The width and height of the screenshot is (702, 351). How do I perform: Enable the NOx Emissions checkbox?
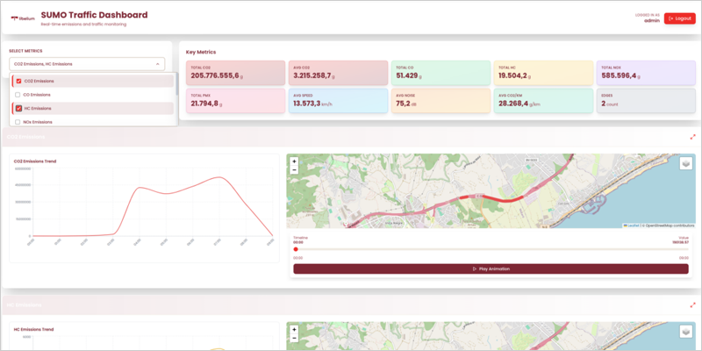click(18, 122)
